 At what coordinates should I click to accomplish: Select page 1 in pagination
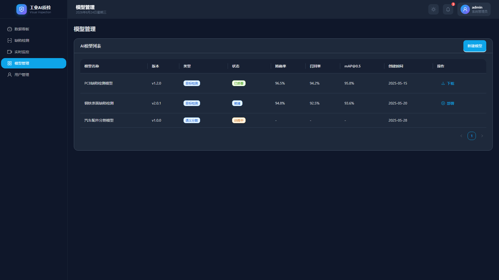tap(472, 136)
